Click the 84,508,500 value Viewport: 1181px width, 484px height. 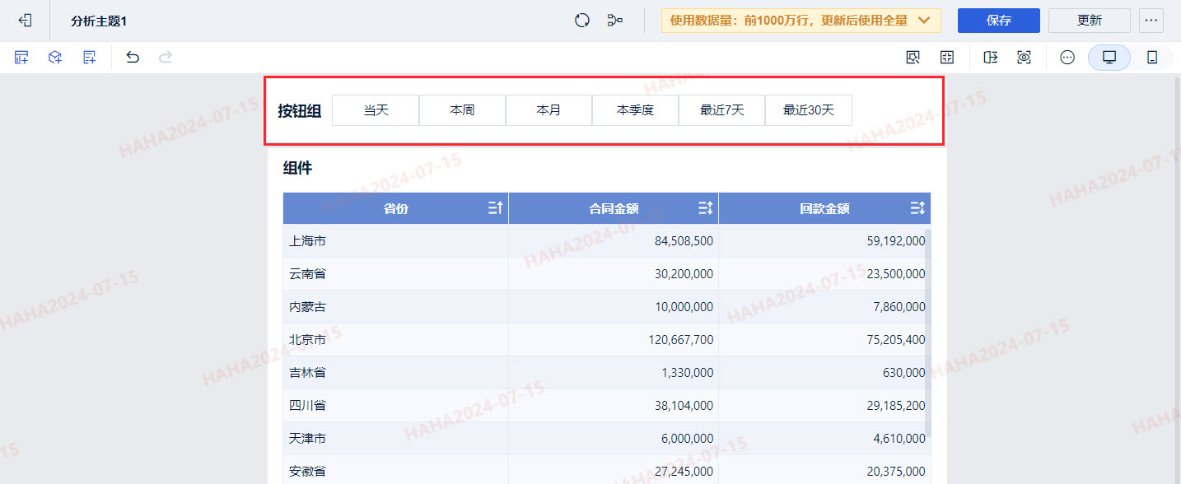click(684, 241)
